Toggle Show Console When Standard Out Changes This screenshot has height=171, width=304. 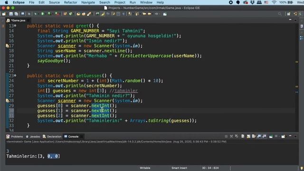coord(259,136)
